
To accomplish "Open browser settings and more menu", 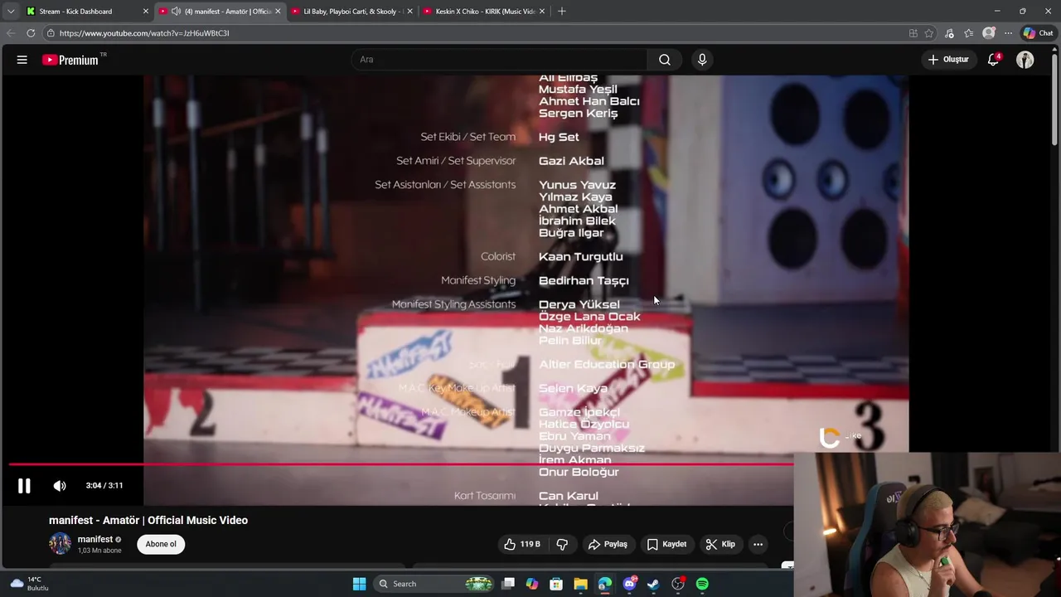I will 1008,33.
